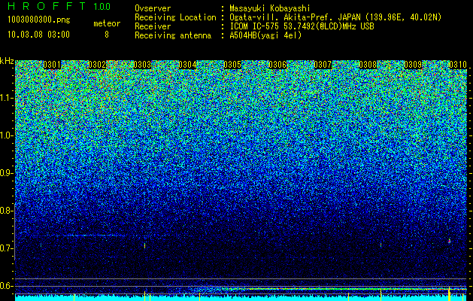This screenshot has width=473, height=301.
Task: Click the 0.7 frequency axis label
Action: tap(5, 248)
